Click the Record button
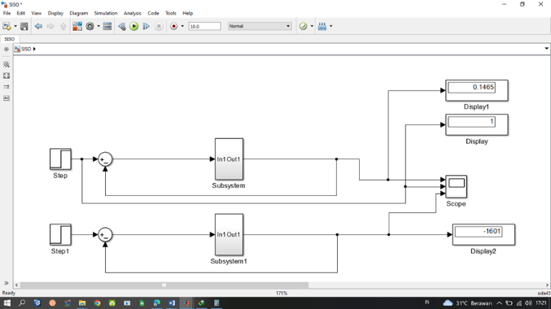The height and width of the screenshot is (309, 551). point(173,26)
